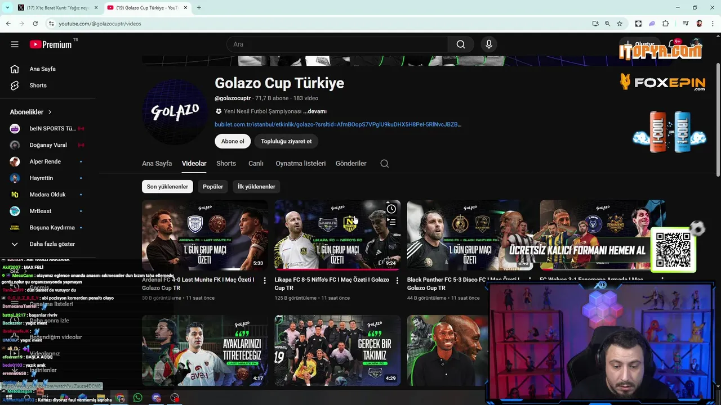
Task: Filter by Son yüklenenler chip
Action: [x=167, y=187]
